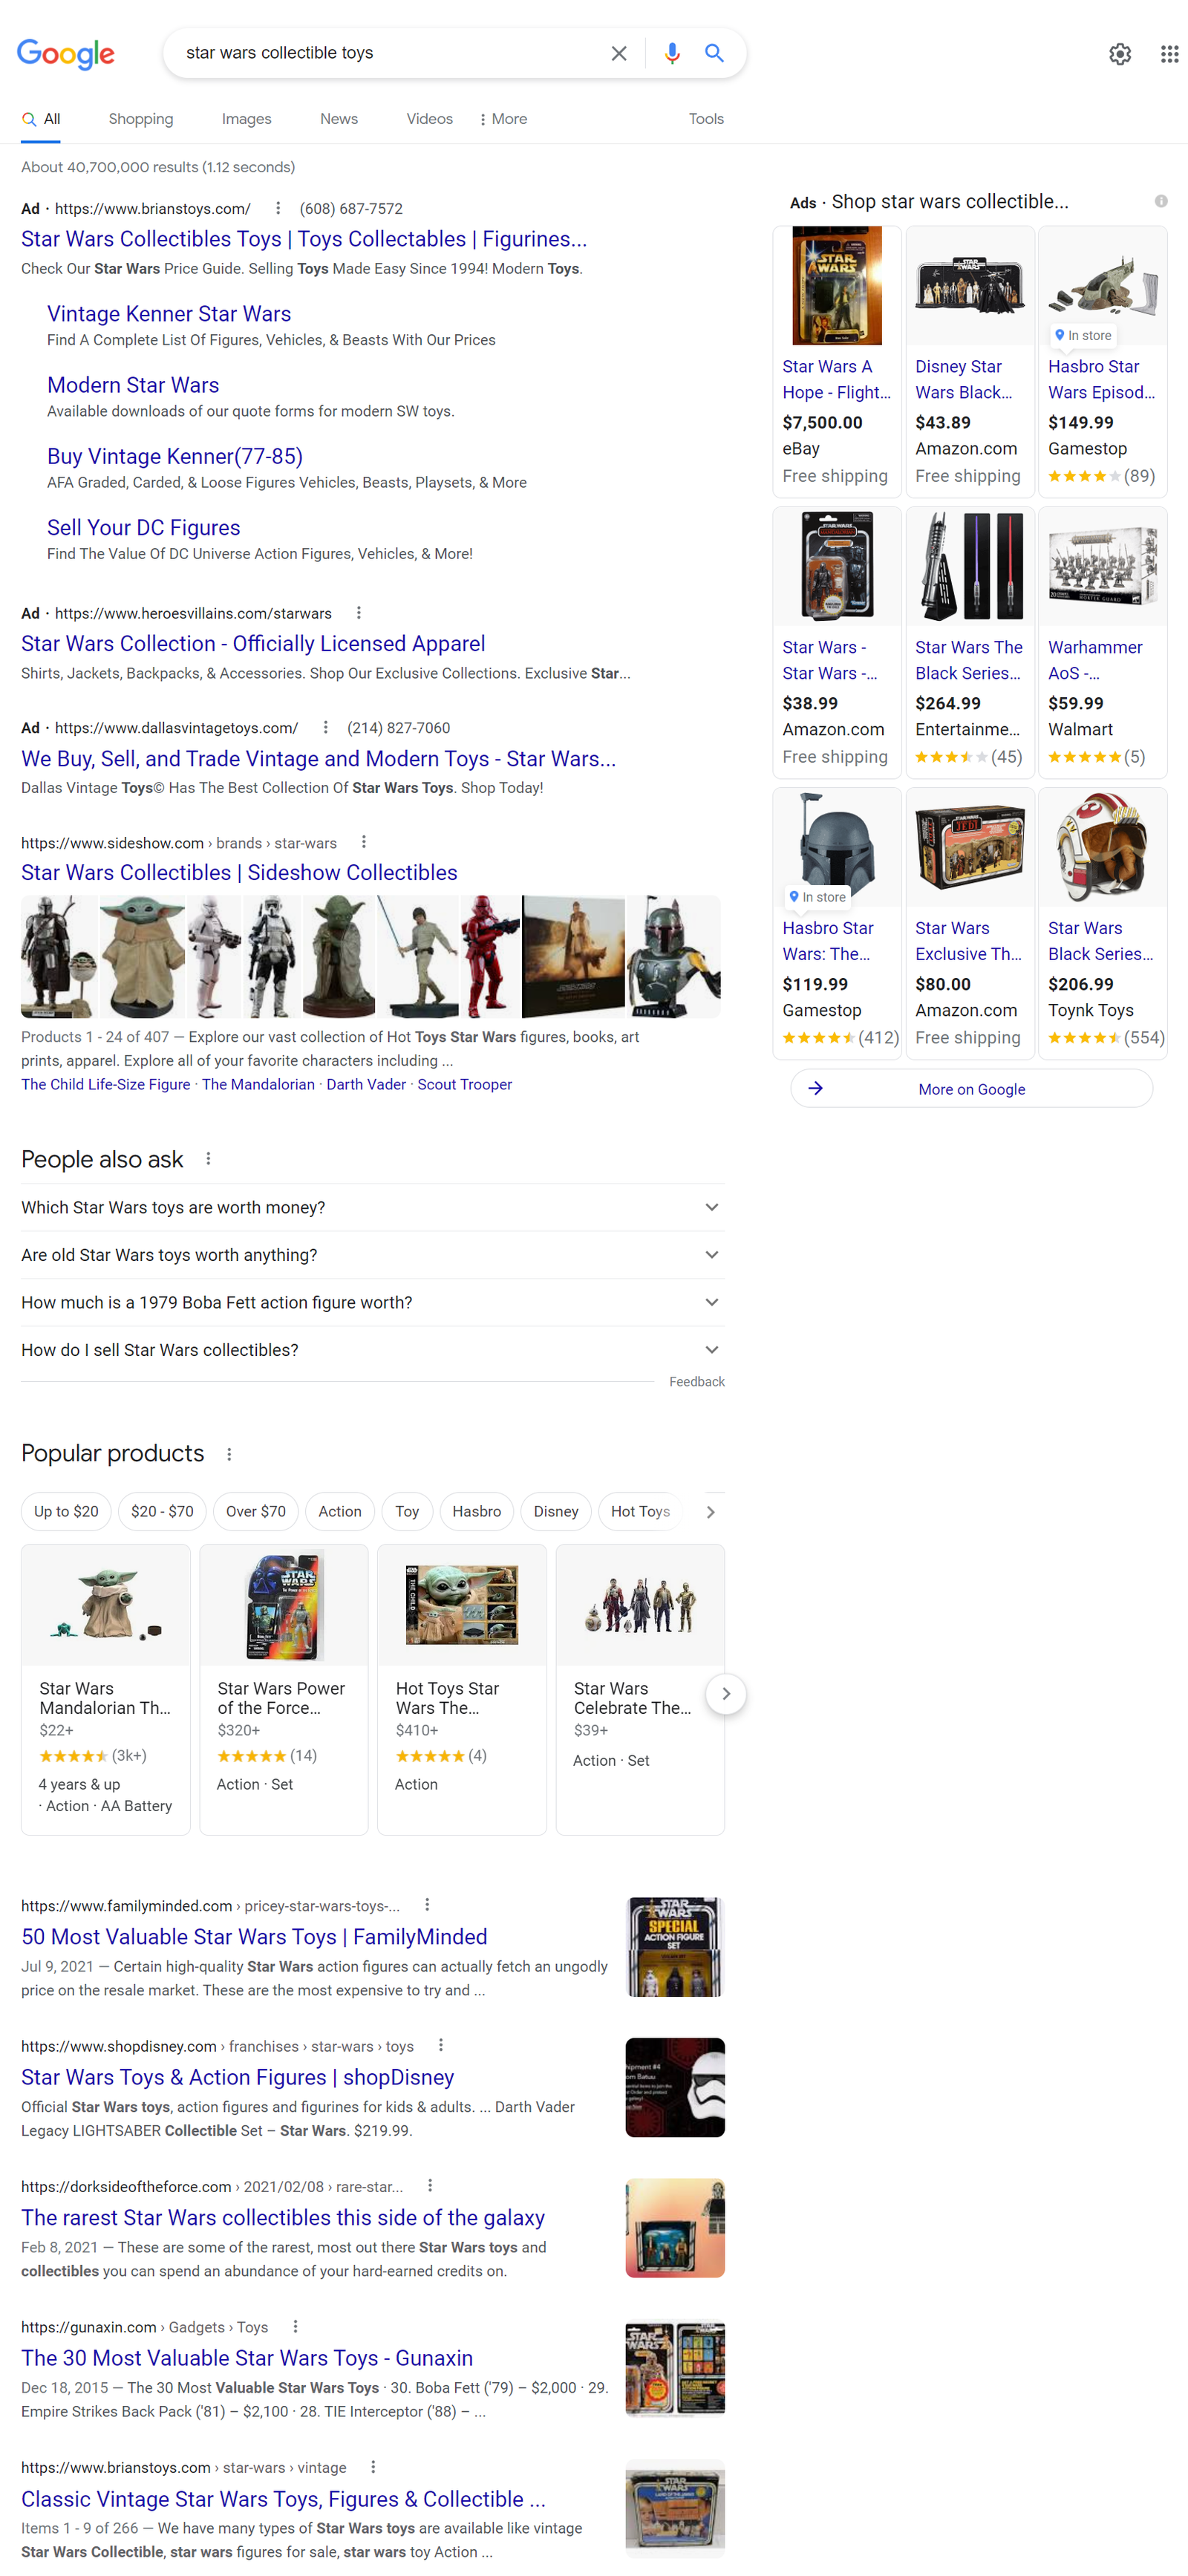This screenshot has height=2576, width=1188.
Task: Open options dots beside People also ask
Action: (x=208, y=1159)
